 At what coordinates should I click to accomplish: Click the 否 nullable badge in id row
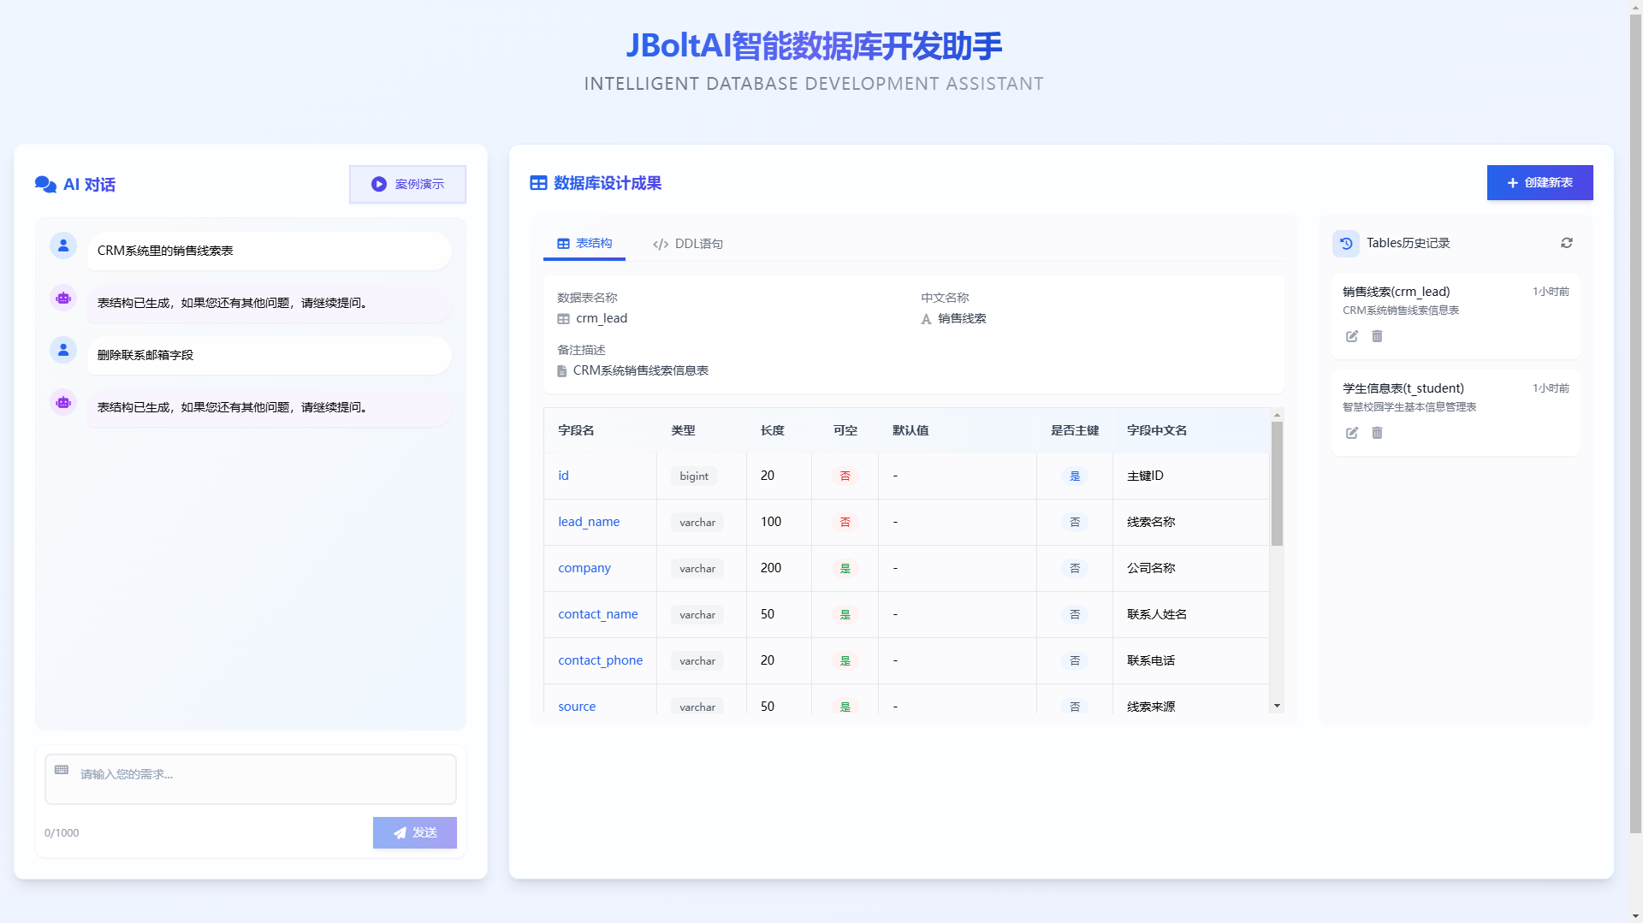(x=845, y=476)
